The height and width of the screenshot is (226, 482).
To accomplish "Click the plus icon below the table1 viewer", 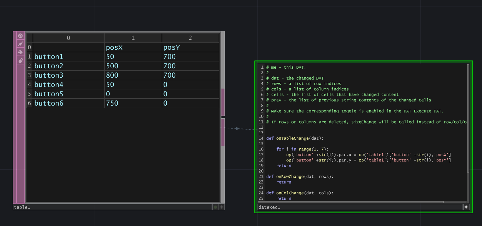I will pyautogui.click(x=221, y=207).
